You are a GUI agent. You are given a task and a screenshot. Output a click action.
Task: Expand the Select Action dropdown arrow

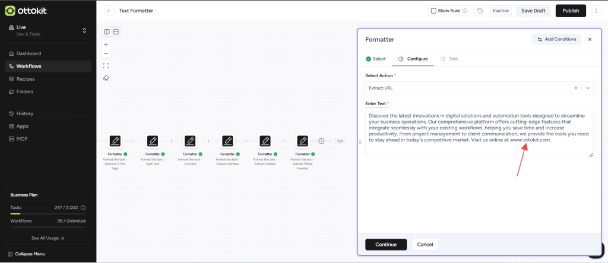587,88
